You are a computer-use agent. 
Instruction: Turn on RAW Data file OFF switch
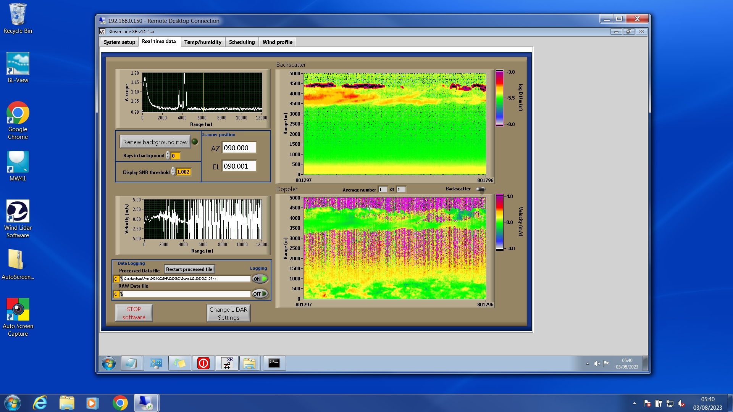pyautogui.click(x=260, y=294)
